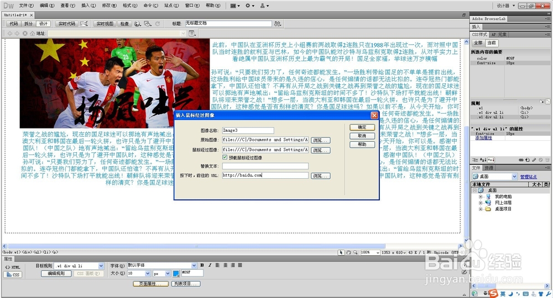The width and height of the screenshot is (553, 298).
Task: Show category view in CSS panel
Action: point(476,159)
